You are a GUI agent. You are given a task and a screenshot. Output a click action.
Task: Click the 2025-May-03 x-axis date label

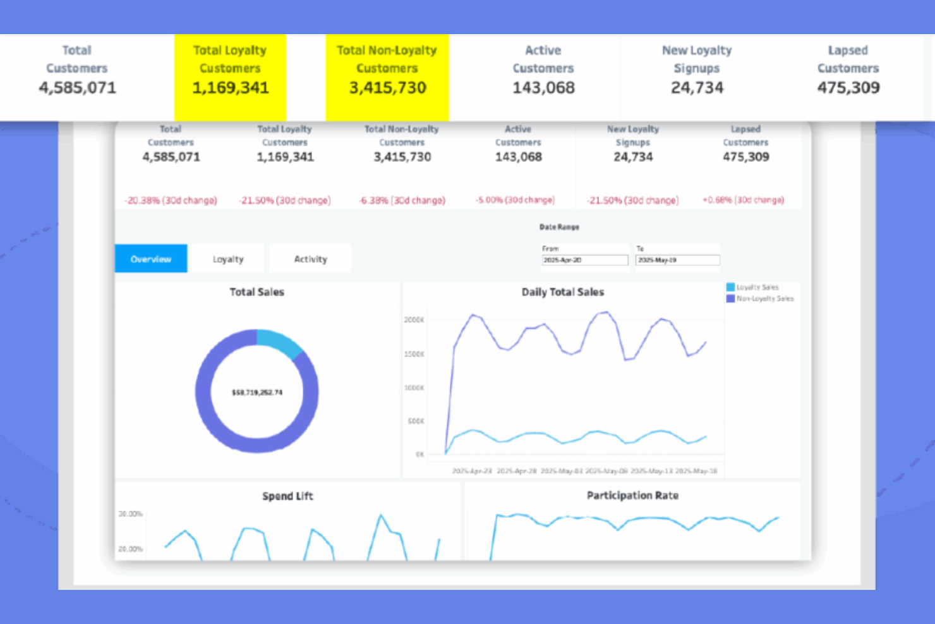(x=562, y=471)
